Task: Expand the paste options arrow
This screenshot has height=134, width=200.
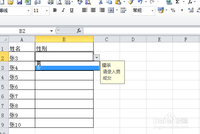Action: [124, 2]
